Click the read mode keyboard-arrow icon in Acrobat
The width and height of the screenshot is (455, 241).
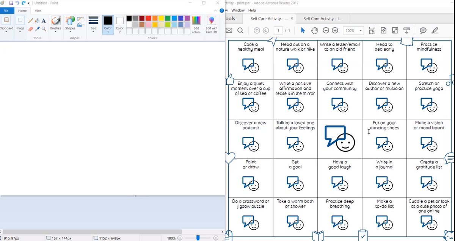coord(406,31)
